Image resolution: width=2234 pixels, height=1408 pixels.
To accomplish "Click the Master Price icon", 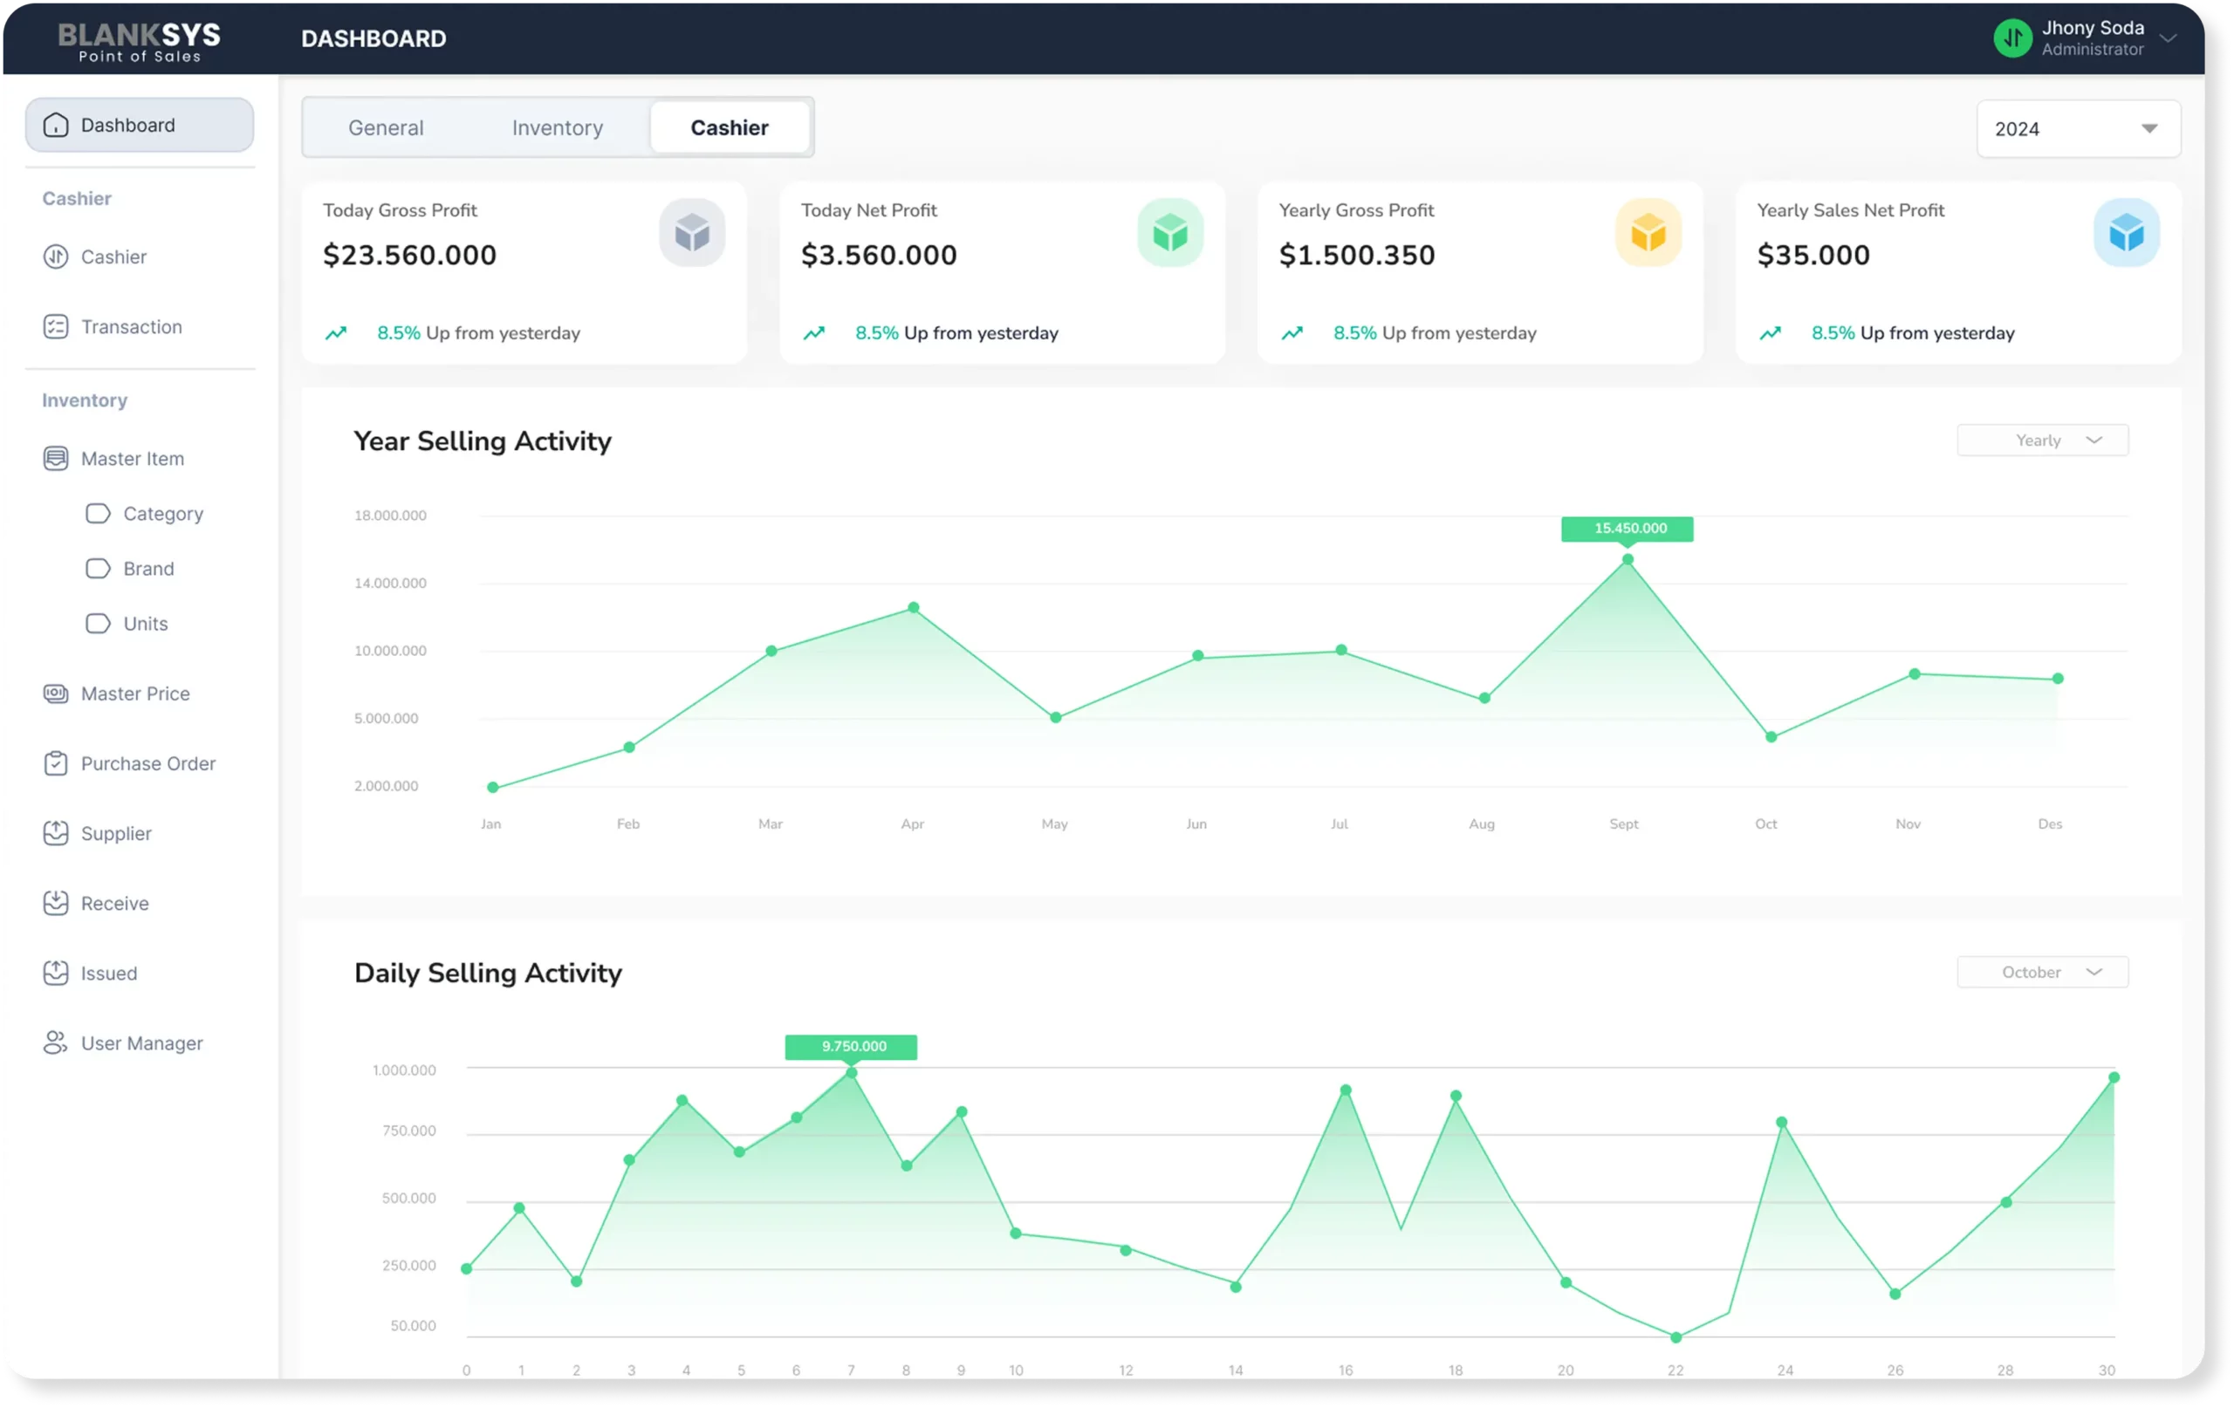I will click(56, 694).
